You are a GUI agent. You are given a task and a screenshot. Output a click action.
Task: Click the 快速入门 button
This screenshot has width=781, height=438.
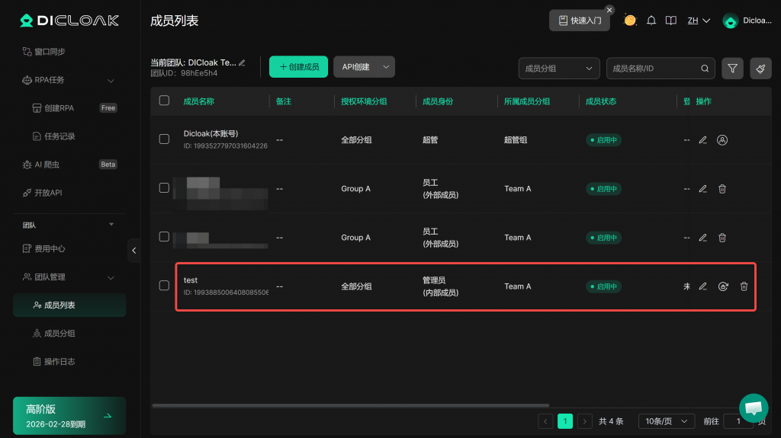(x=580, y=21)
